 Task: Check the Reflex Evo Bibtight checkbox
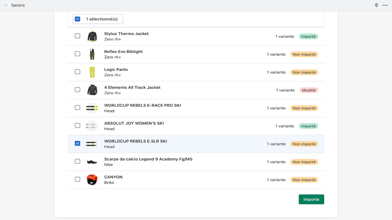tap(77, 54)
